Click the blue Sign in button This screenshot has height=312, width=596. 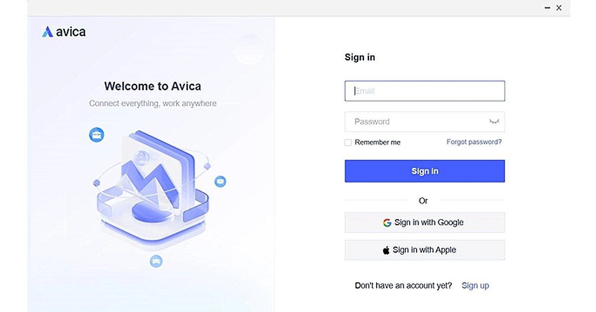425,171
